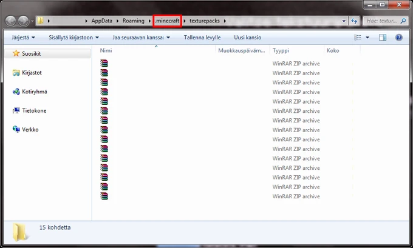The height and width of the screenshot is (248, 413).
Task: Refresh the folder with the refresh button
Action: (354, 21)
